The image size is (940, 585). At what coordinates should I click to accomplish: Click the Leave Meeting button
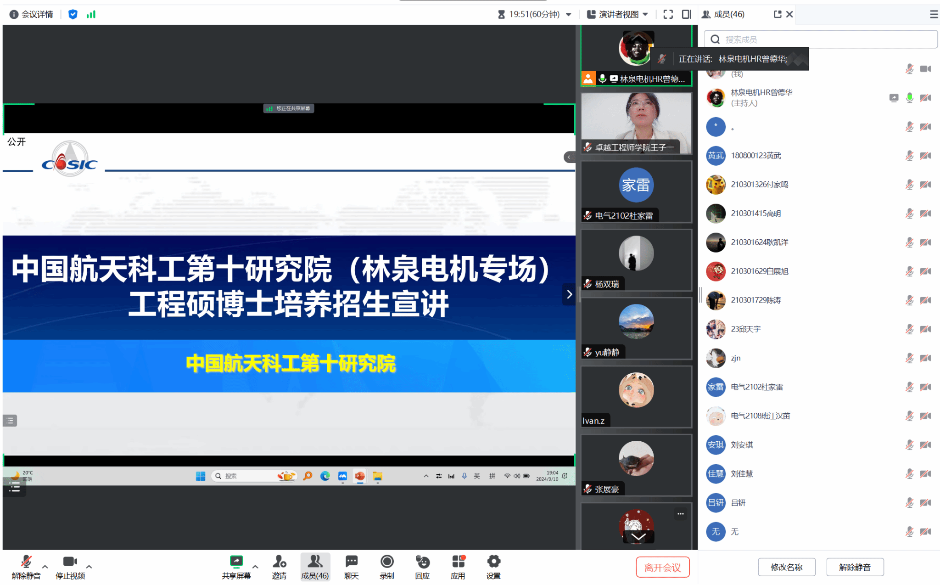(662, 567)
